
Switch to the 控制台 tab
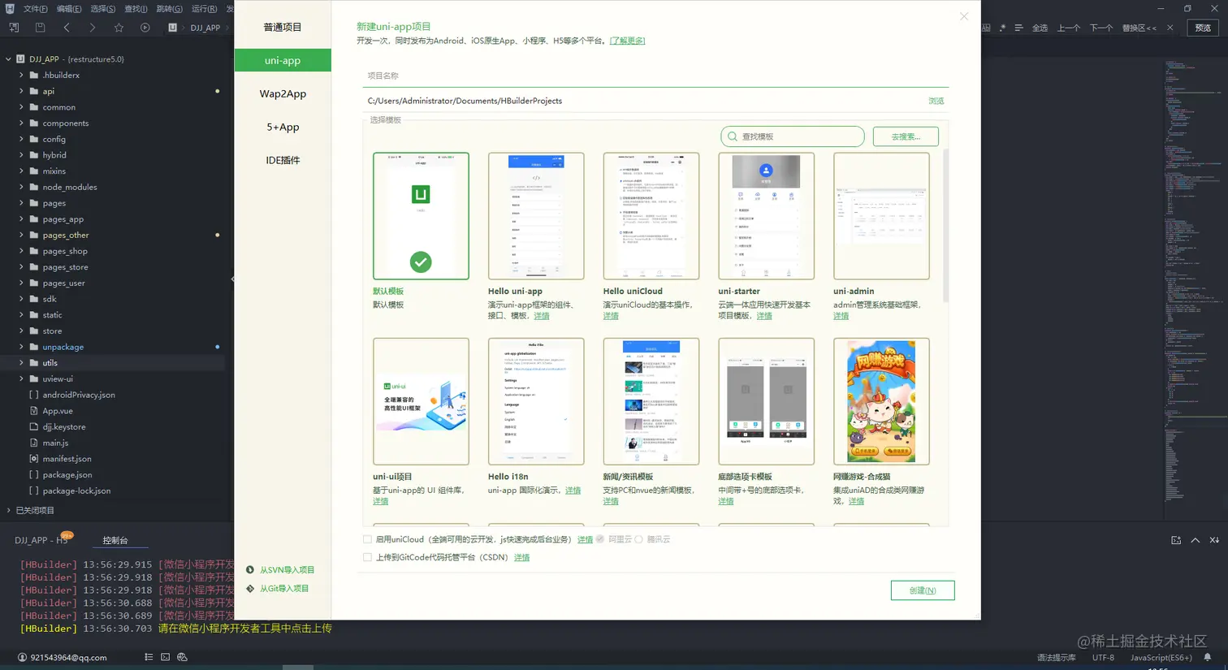coord(115,539)
